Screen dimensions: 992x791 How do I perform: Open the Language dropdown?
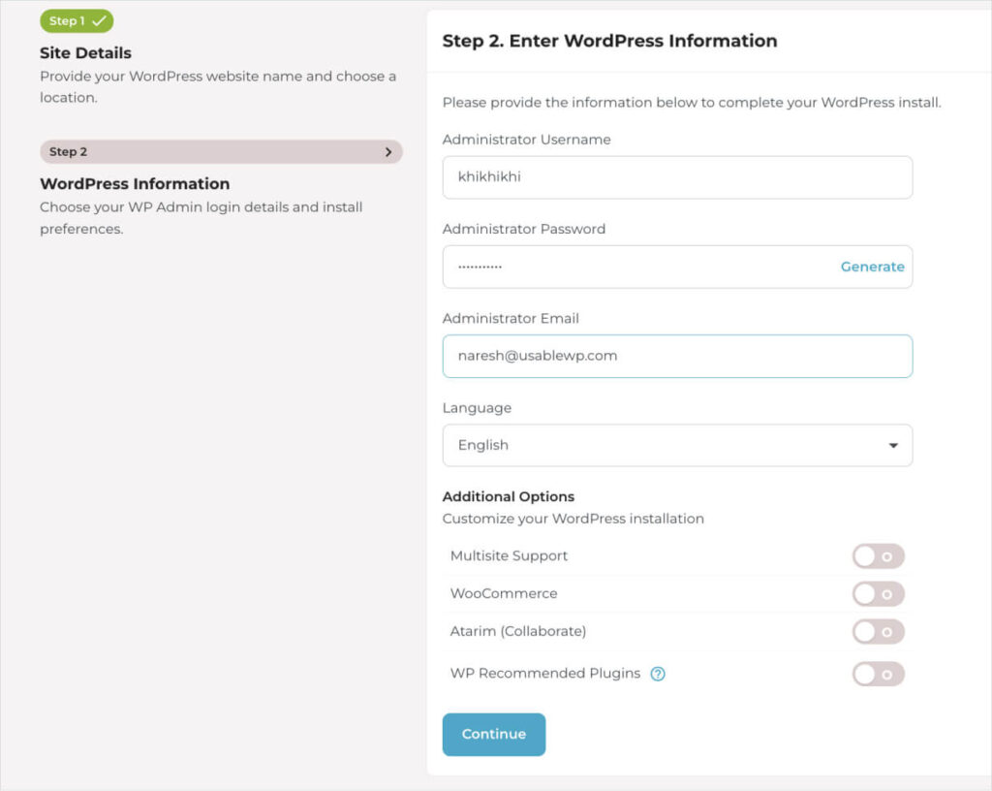[x=676, y=445]
